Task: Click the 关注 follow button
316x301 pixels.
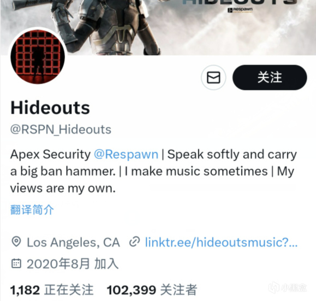Action: pyautogui.click(x=270, y=78)
